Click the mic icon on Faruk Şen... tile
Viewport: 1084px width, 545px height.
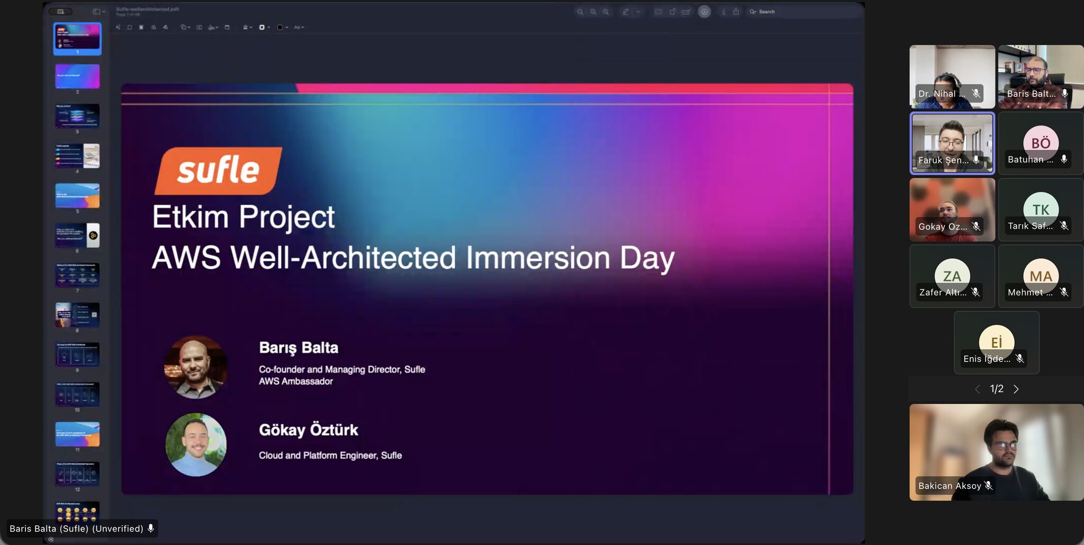(976, 160)
